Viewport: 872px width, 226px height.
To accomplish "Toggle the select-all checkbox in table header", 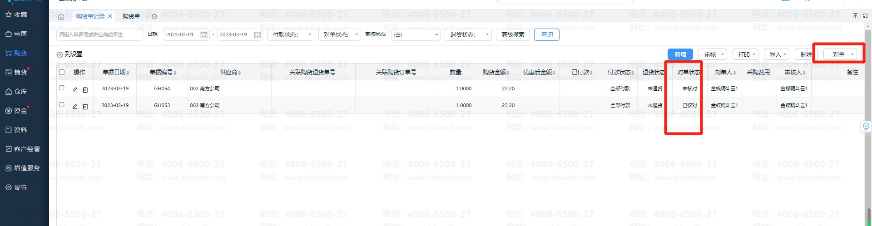I will pyautogui.click(x=62, y=72).
